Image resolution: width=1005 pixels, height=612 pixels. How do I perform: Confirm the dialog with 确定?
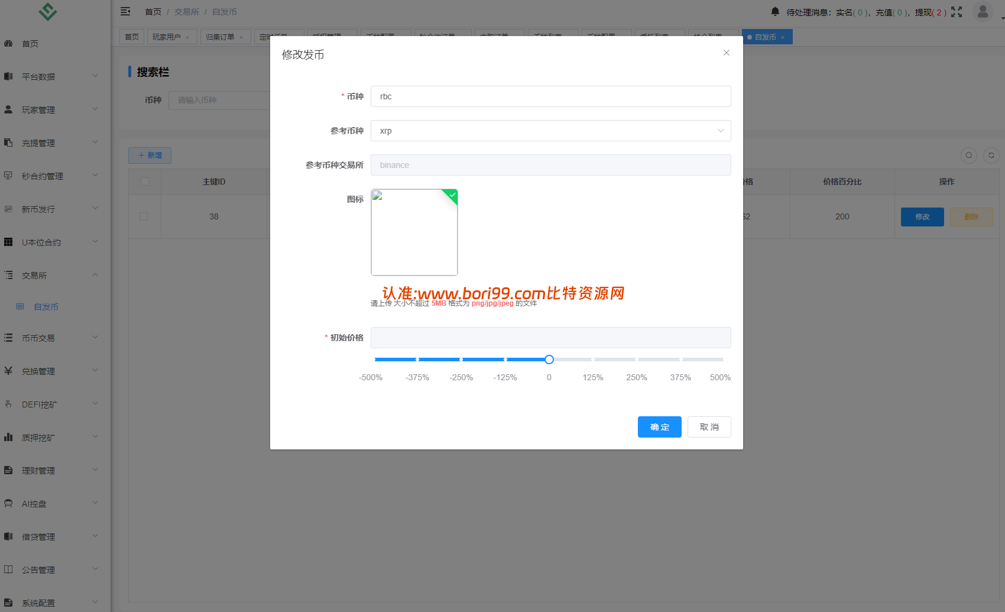(660, 427)
